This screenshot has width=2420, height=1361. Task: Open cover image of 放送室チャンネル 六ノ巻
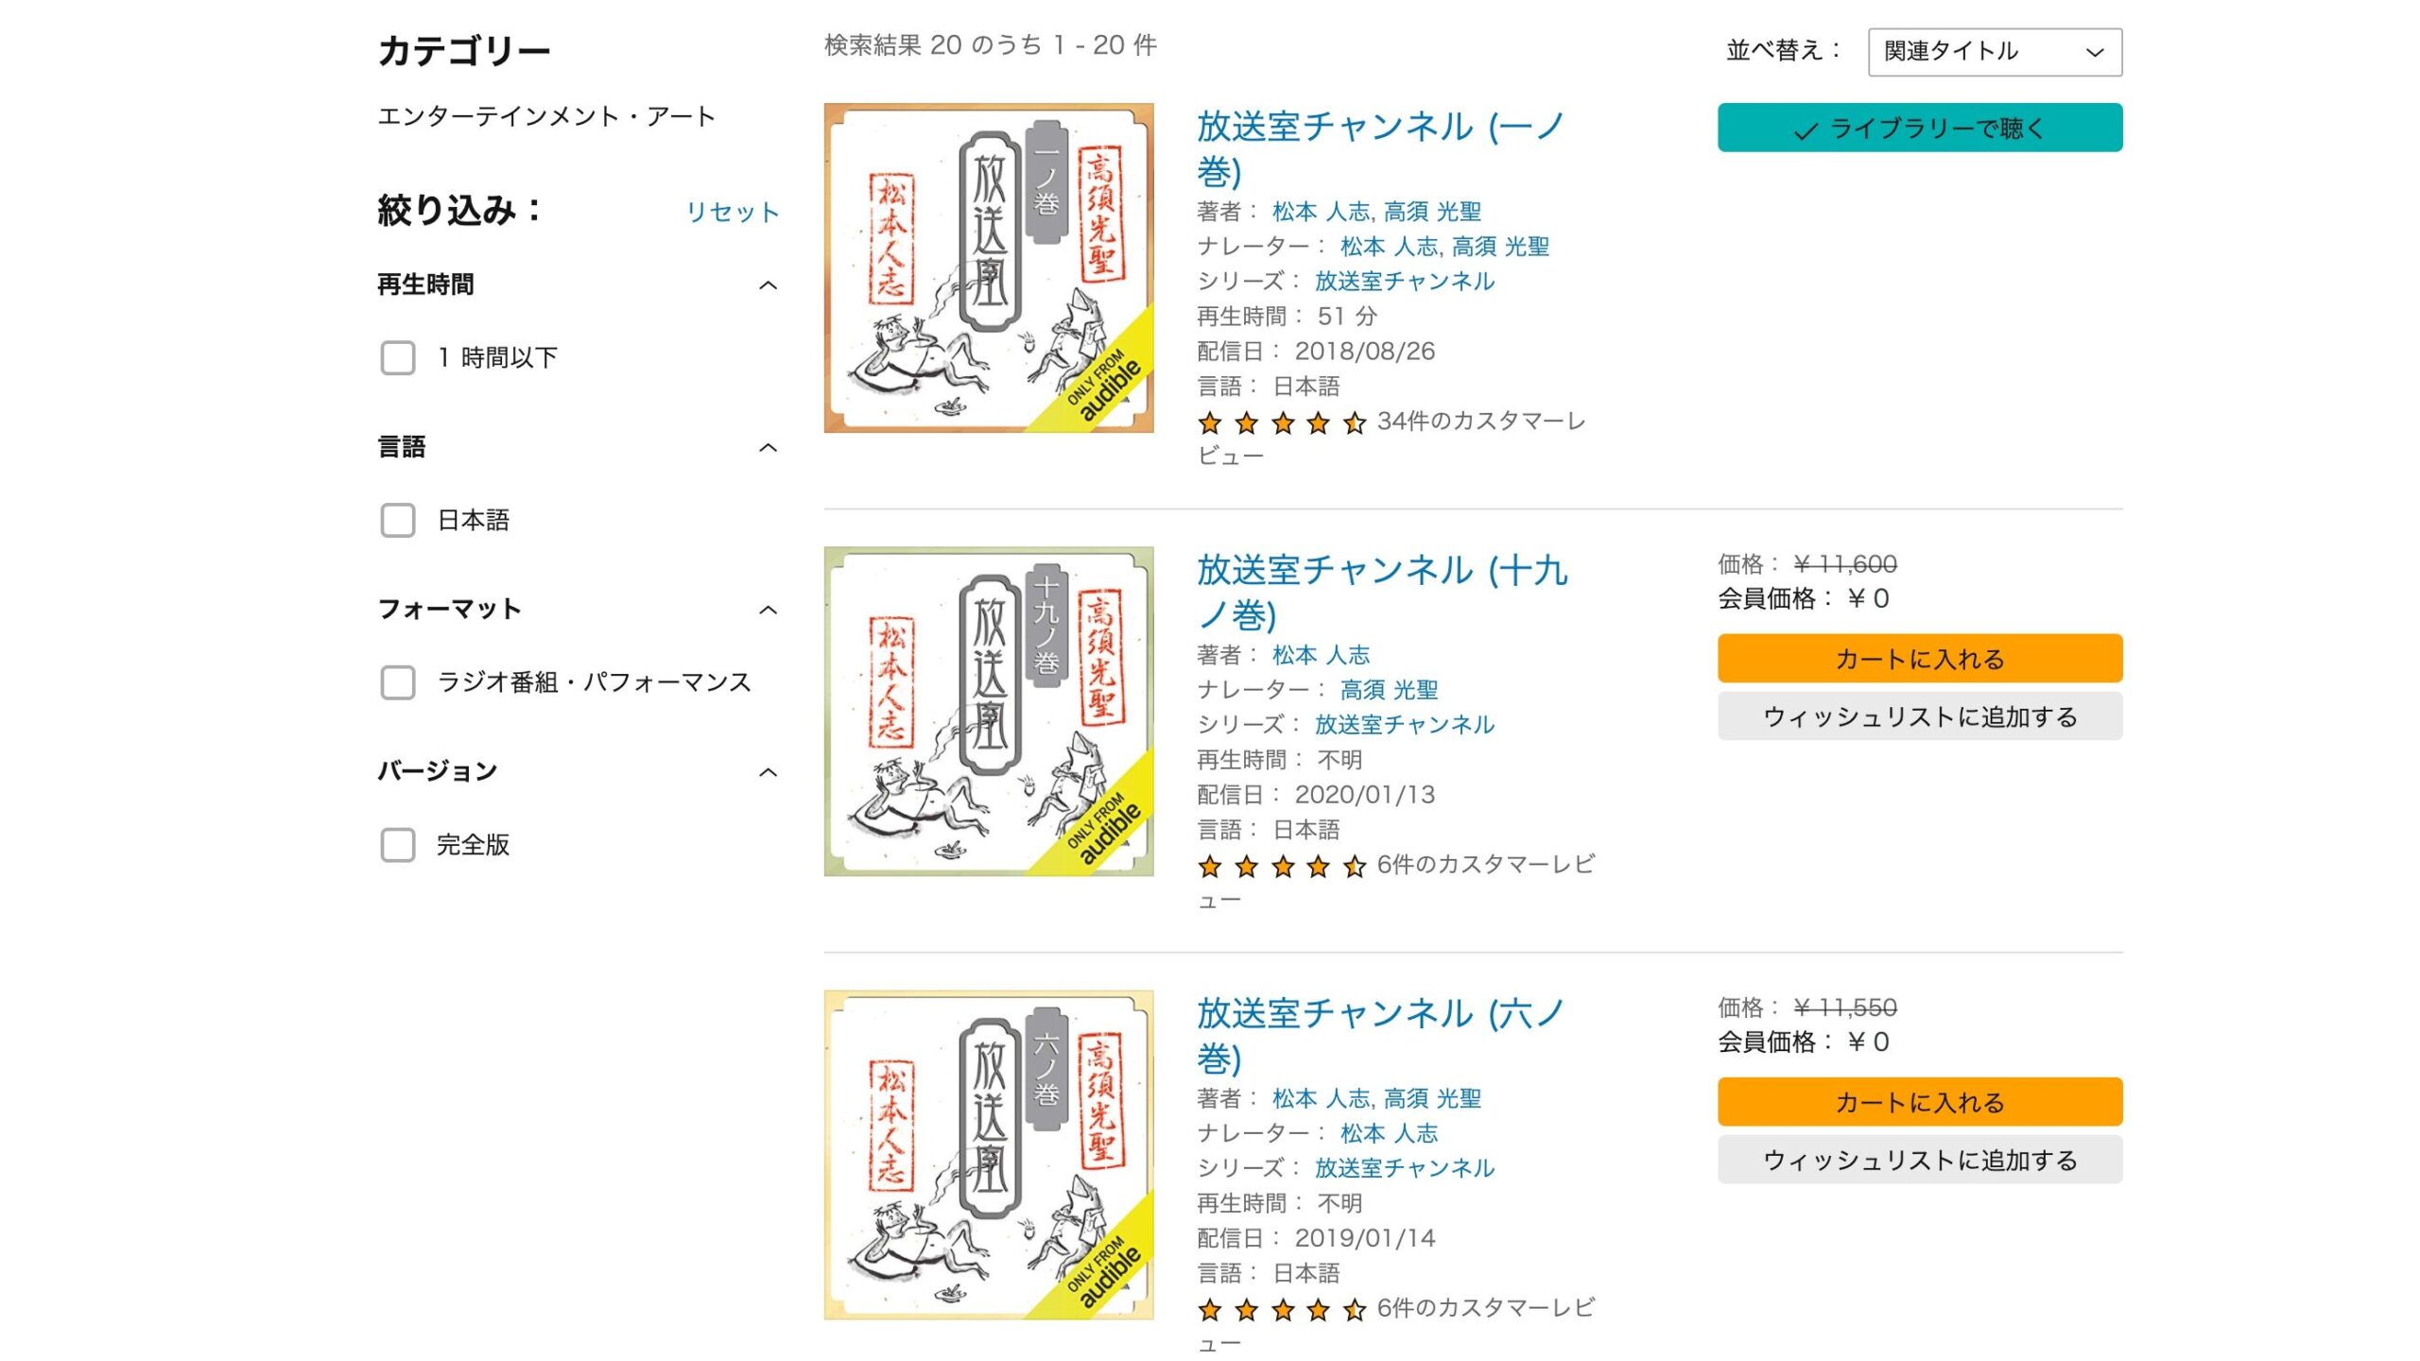(989, 1154)
